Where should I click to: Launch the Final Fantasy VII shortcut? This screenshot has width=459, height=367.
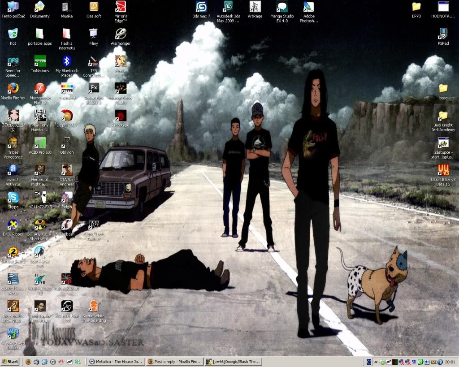click(x=40, y=285)
